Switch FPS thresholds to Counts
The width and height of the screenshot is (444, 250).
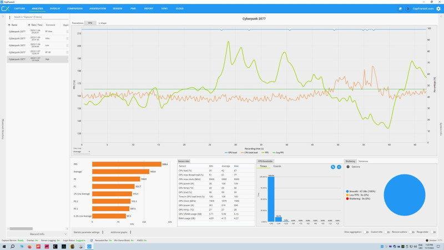[277, 166]
